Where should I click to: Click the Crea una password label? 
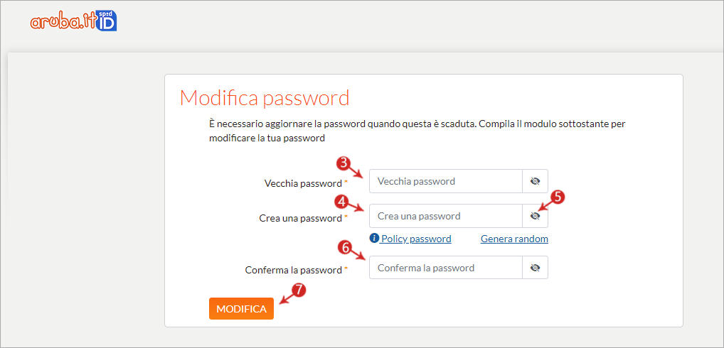pyautogui.click(x=301, y=218)
